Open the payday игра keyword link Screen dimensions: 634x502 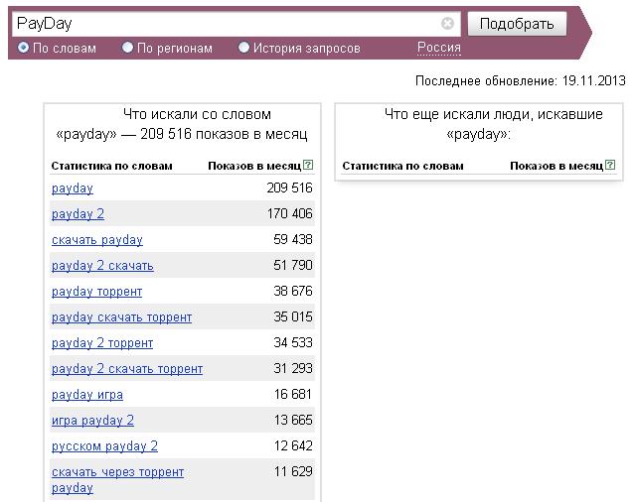point(87,395)
